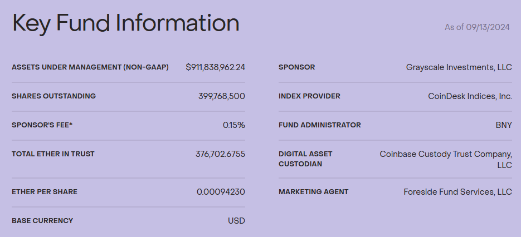
Task: Click Assets Under Management (Non-GAAP) label
Action: (x=90, y=67)
